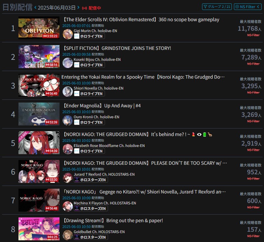Click ホロライブEN tag under Elizabeth Rose Bloodflame
The image size is (264, 242).
pyautogui.click(x=89, y=151)
